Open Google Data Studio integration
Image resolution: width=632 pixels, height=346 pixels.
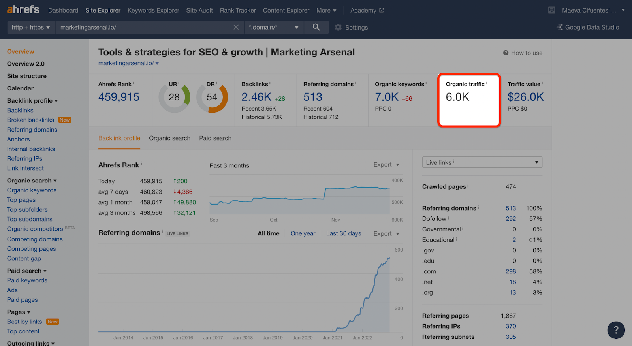click(588, 27)
